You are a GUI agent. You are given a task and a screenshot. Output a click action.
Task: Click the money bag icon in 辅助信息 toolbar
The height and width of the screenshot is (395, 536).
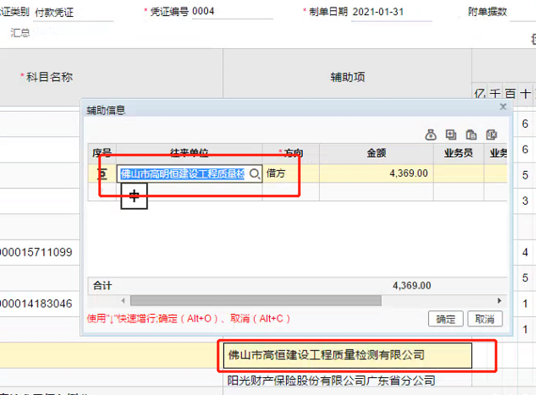tap(431, 135)
